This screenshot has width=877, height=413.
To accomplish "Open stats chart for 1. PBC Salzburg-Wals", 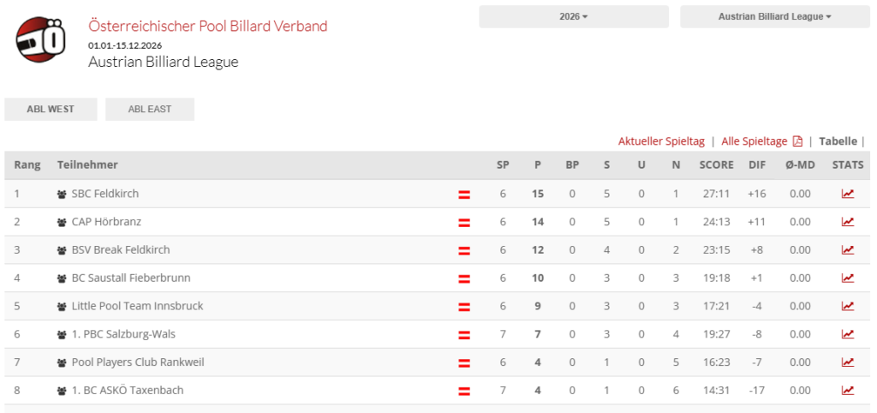I will (848, 334).
